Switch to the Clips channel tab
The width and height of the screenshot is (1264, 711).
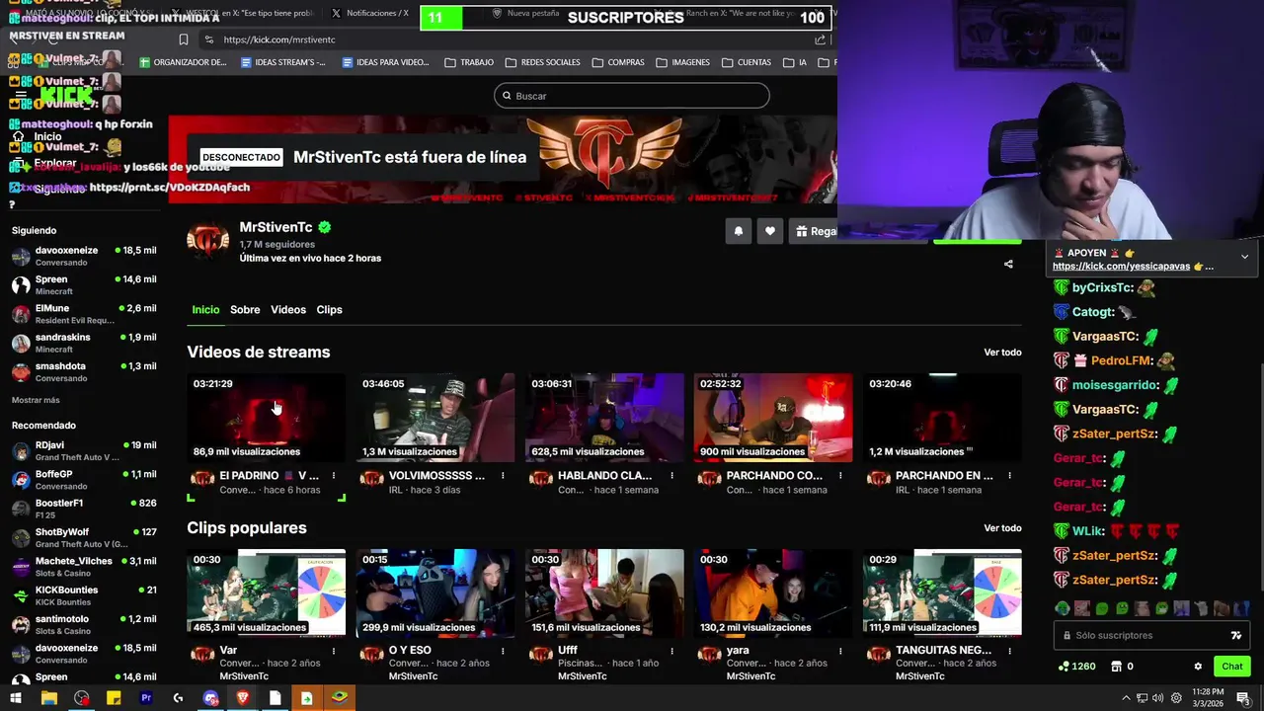(329, 310)
